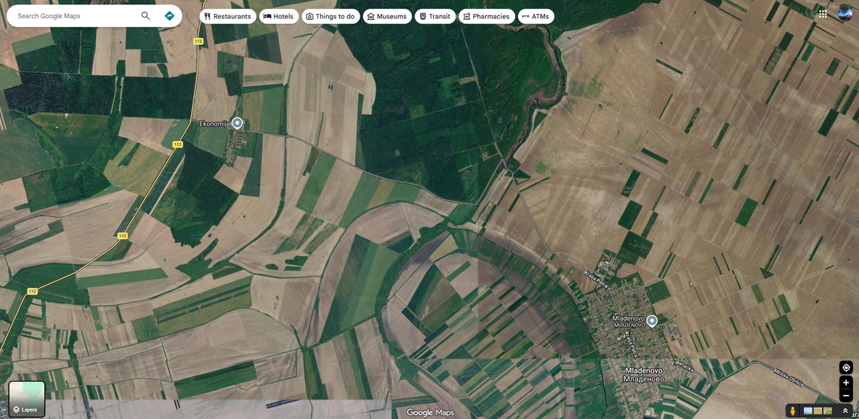
Task: Select the Mladenovo place marker pin
Action: click(x=652, y=320)
